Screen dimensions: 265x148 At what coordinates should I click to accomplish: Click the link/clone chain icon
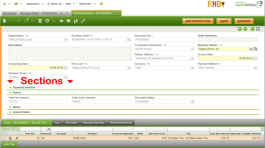[x=83, y=21]
